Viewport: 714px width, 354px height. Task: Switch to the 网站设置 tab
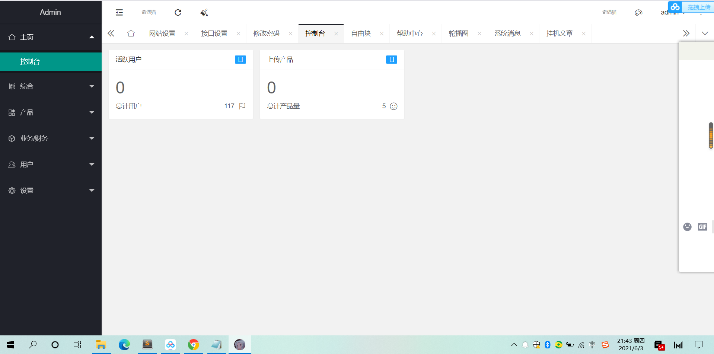point(162,33)
